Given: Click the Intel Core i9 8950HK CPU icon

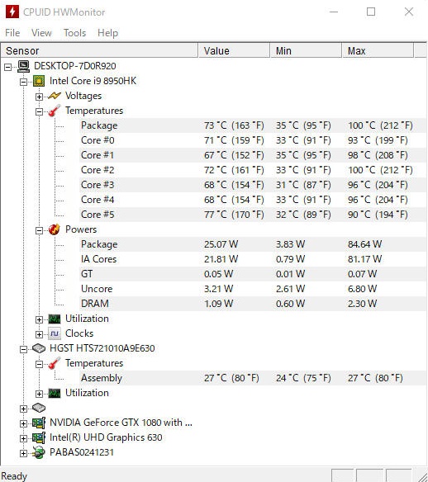Looking at the screenshot, I should pos(39,81).
